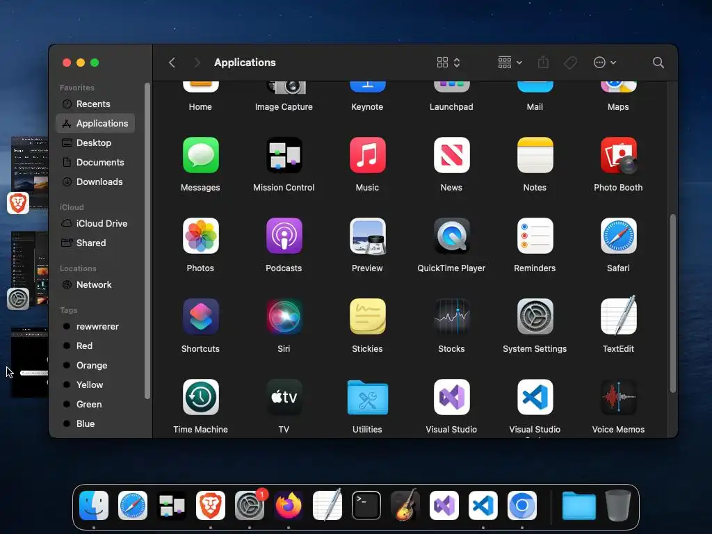Select the Yellow tag in sidebar
Viewport: 712px width, 534px height.
95,385
